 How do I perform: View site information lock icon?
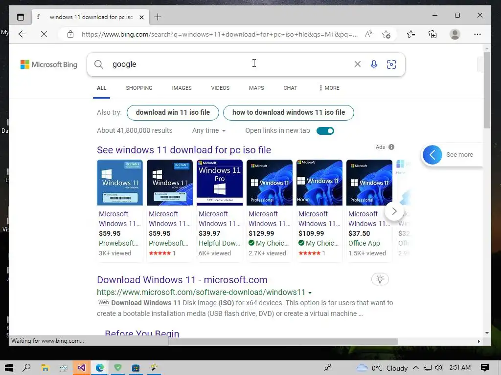point(70,34)
